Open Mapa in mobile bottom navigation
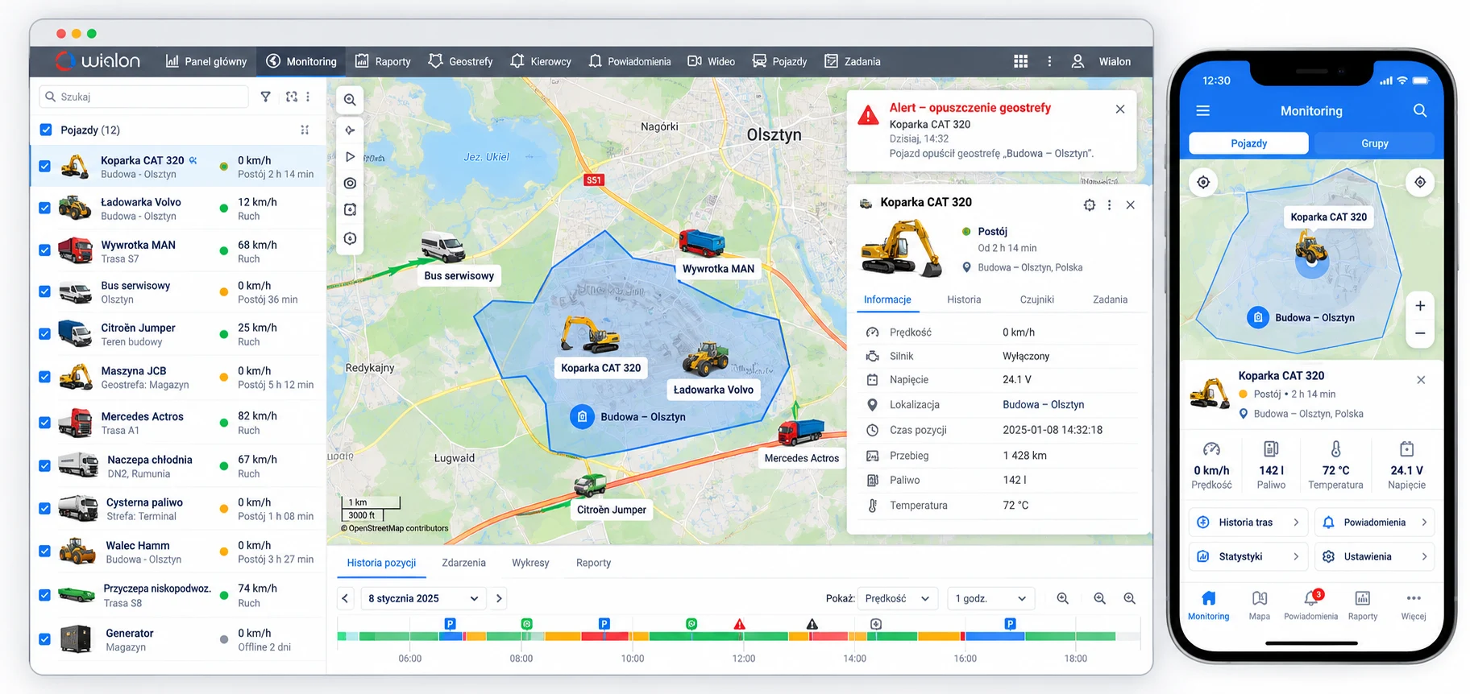This screenshot has width=1470, height=694. click(x=1260, y=605)
